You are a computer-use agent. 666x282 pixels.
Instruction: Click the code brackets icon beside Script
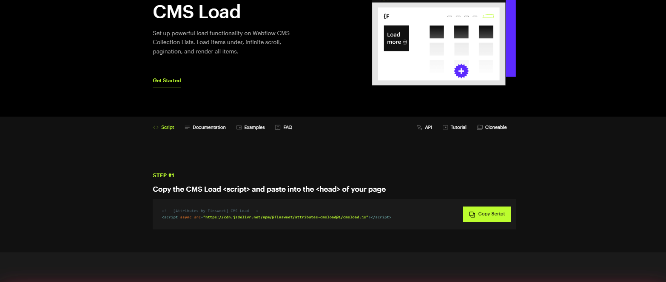click(156, 127)
